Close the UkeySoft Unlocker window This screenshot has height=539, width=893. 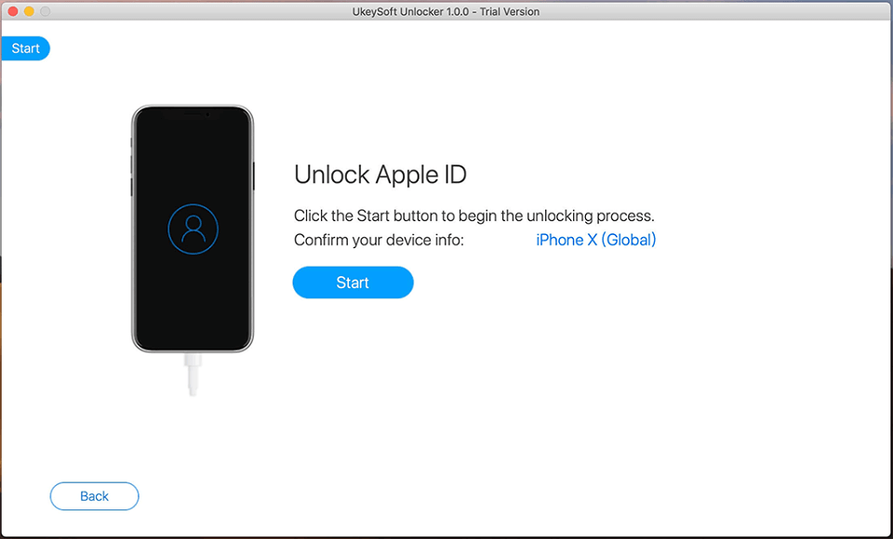pyautogui.click(x=12, y=11)
